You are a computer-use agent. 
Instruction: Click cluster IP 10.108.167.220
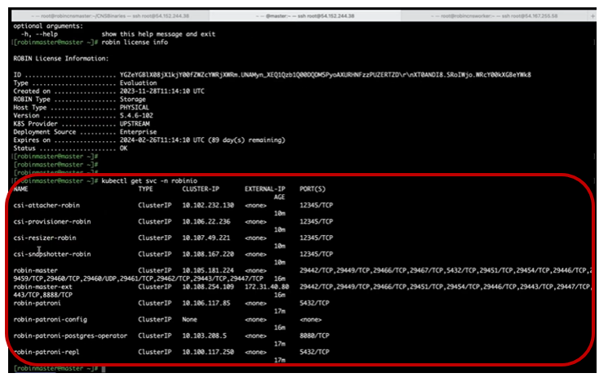tap(208, 254)
